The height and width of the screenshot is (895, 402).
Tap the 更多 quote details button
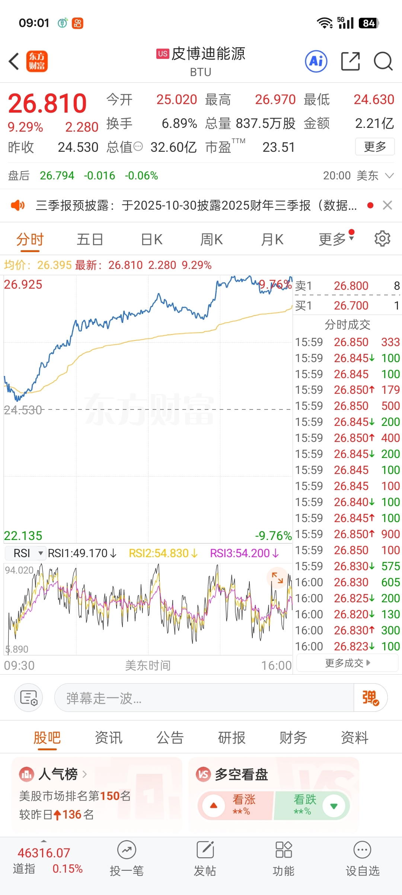click(x=375, y=147)
